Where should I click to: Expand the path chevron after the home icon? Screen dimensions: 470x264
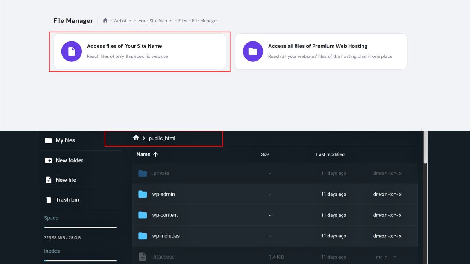pyautogui.click(x=144, y=138)
